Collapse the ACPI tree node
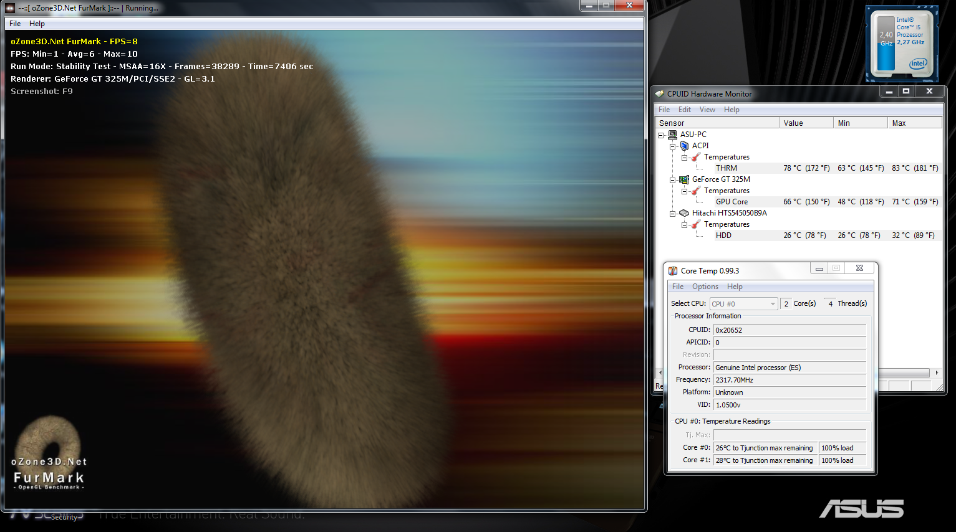The image size is (956, 532). tap(673, 146)
